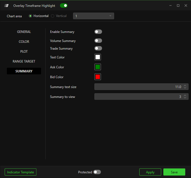Screen dimensions: 191x178
Task: Choose the Vertical chart area option
Action: coord(53,16)
